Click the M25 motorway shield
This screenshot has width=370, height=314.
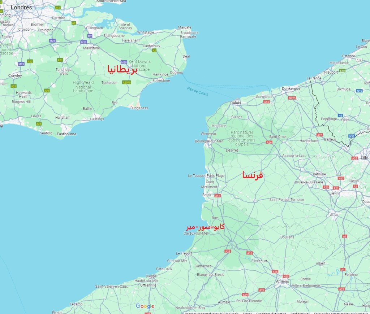[52, 41]
